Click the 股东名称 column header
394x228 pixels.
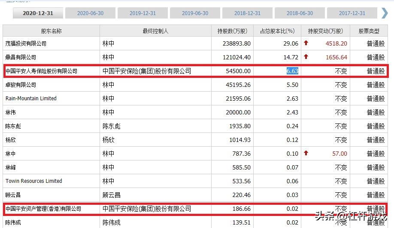(51, 31)
